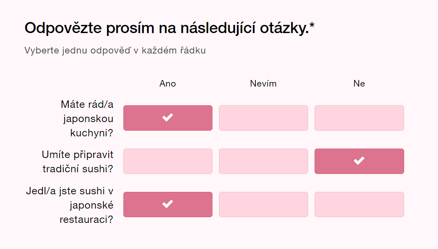438x249 pixels.
Task: Select Ne for 'Máte rád/a japonskou kuchyni?'
Action: [359, 118]
